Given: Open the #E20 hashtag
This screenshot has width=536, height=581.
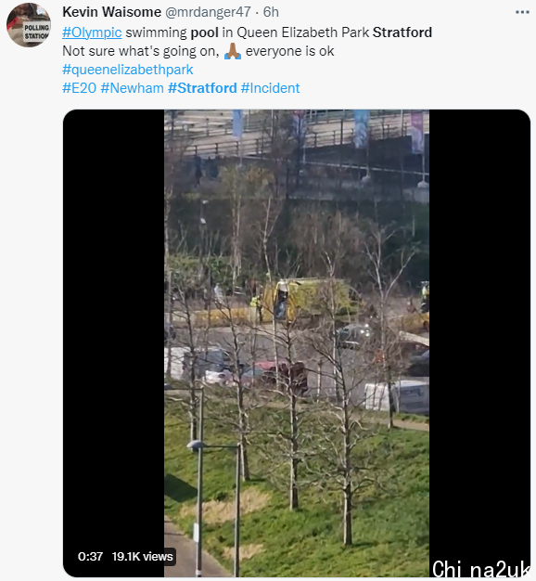Looking at the screenshot, I should [79, 88].
